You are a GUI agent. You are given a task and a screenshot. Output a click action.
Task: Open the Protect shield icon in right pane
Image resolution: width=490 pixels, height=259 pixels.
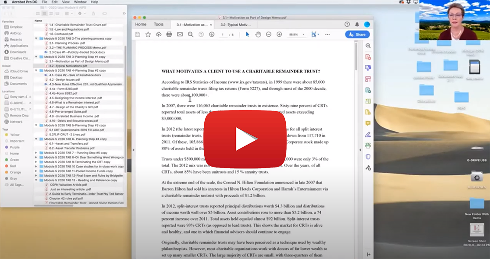tap(368, 157)
